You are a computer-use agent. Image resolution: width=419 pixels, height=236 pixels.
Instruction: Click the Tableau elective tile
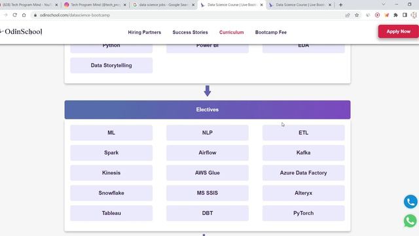(x=111, y=213)
